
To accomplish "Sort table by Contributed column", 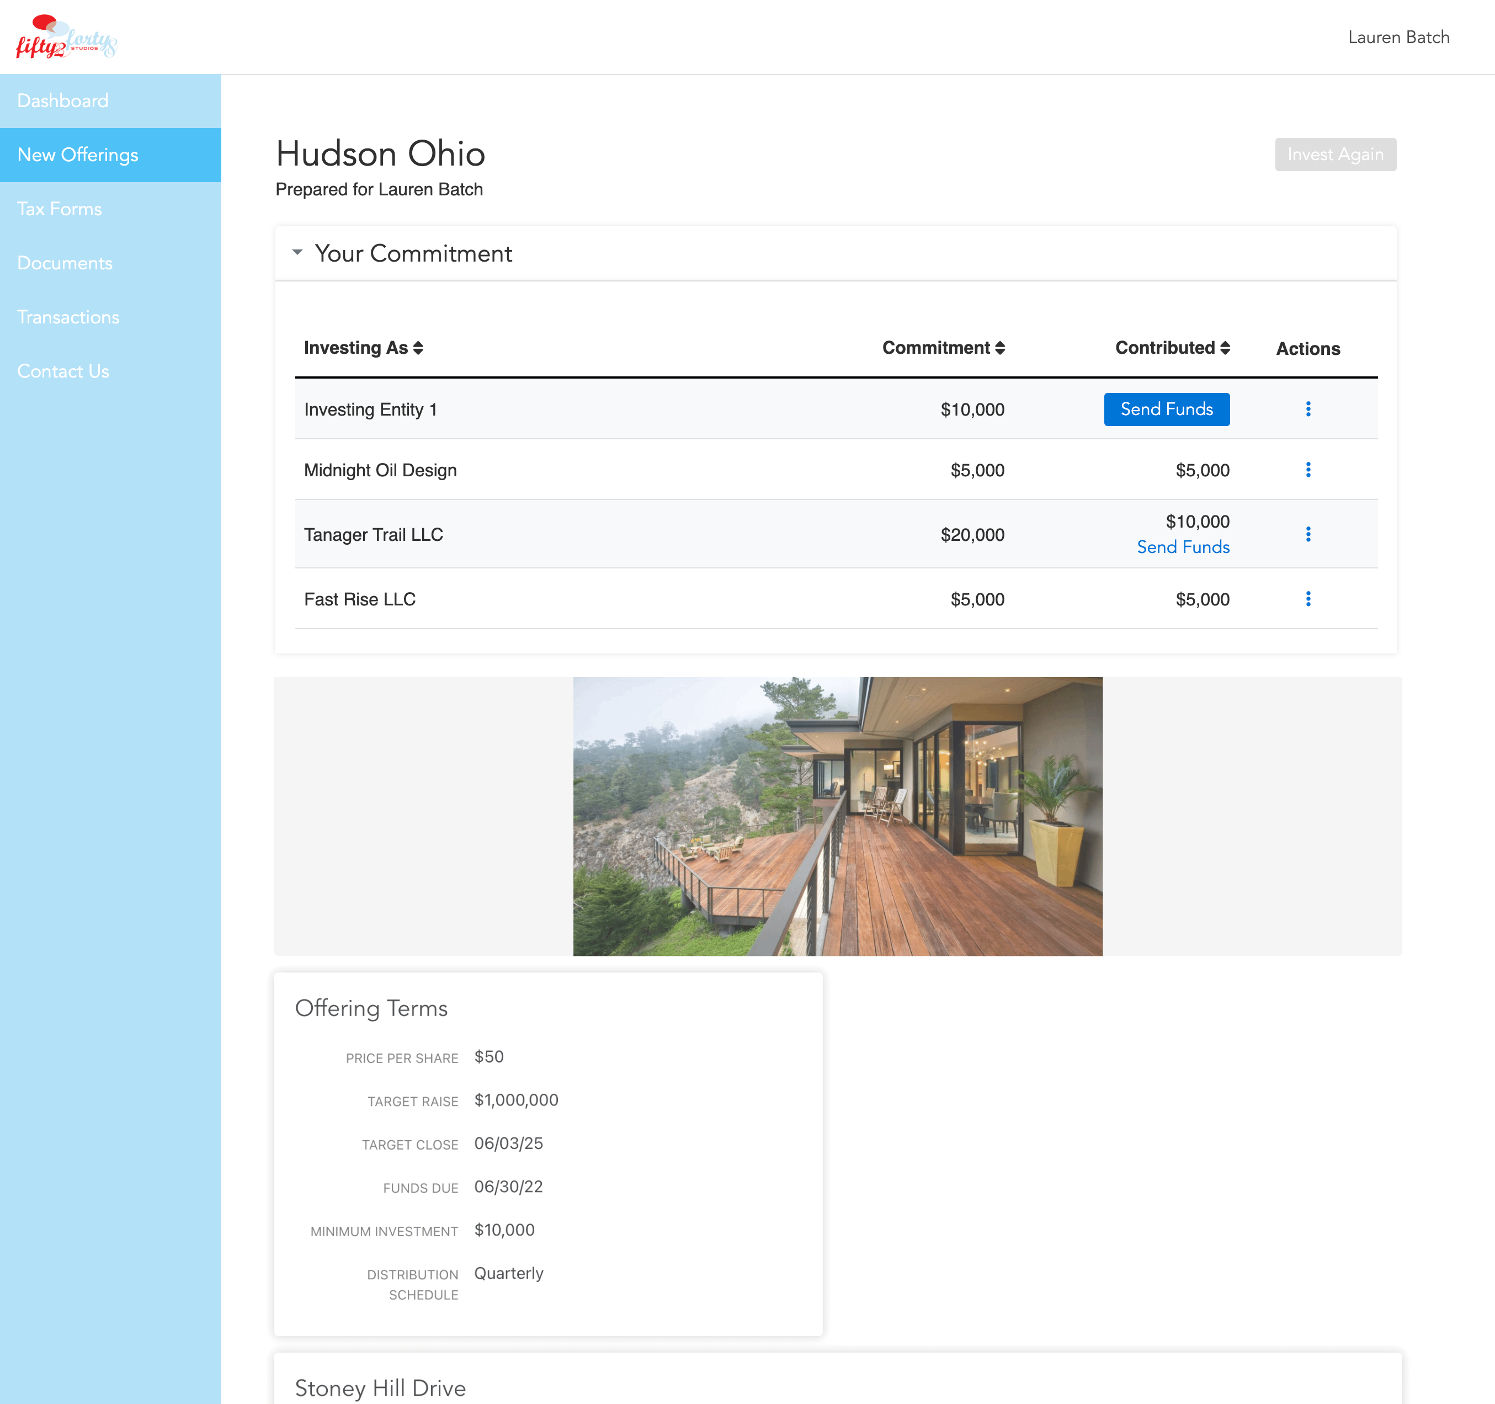I will (1172, 348).
